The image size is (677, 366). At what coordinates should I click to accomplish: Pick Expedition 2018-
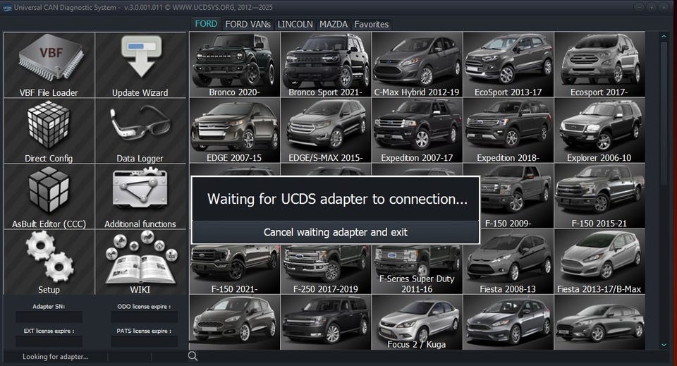[x=508, y=130]
